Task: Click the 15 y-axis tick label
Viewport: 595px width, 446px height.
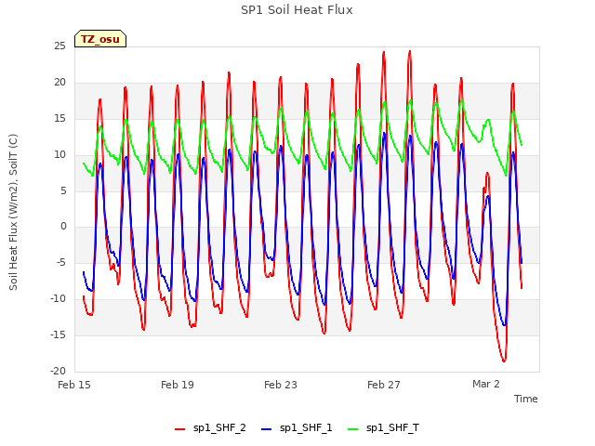Action: [59, 119]
